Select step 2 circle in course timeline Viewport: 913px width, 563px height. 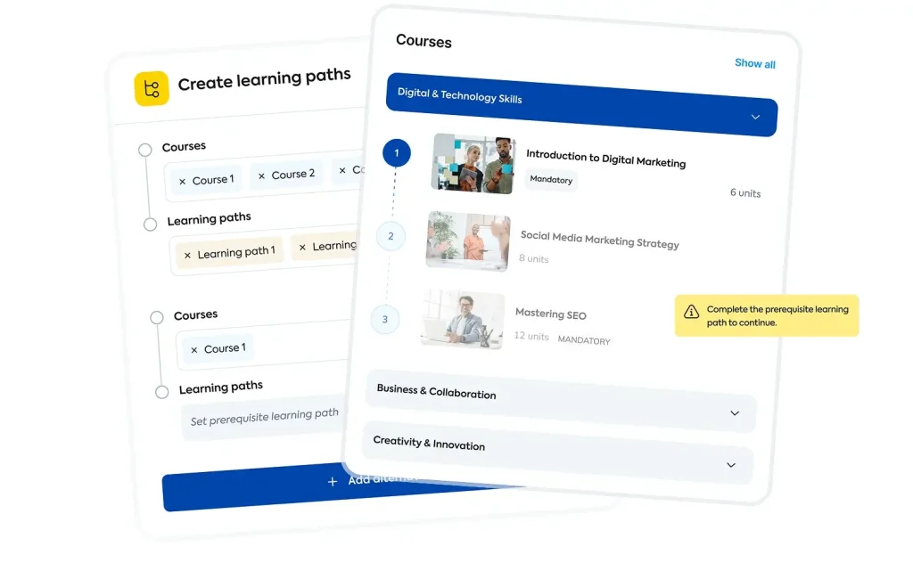(391, 236)
